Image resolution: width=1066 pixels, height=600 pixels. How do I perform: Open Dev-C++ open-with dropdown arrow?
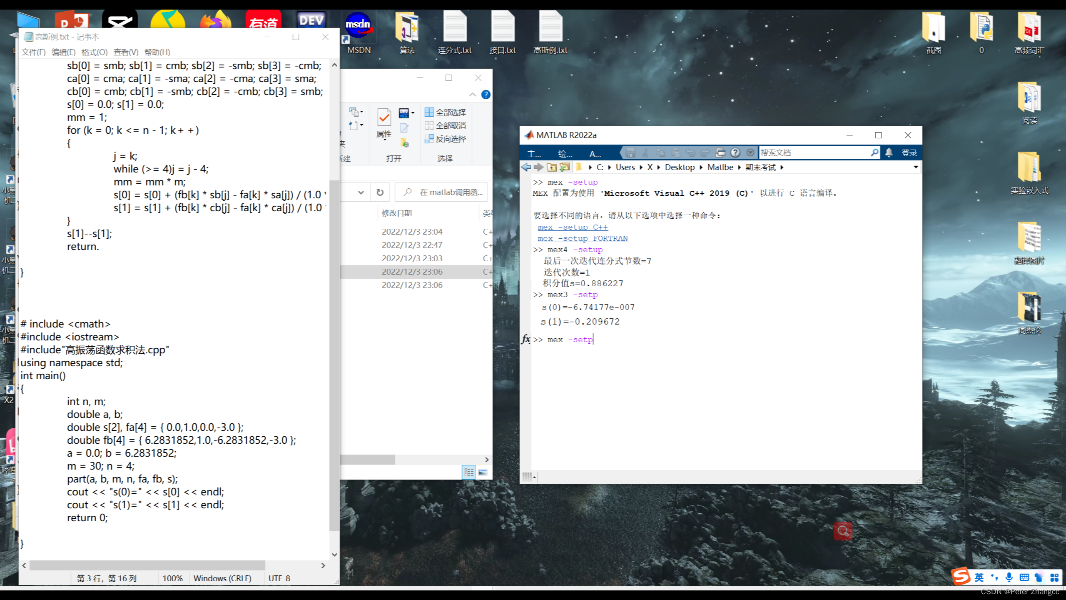coord(413,113)
